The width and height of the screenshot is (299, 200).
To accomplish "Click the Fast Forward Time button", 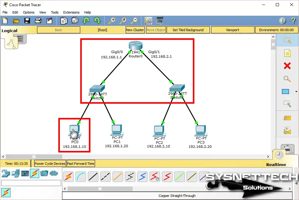I will [x=81, y=164].
